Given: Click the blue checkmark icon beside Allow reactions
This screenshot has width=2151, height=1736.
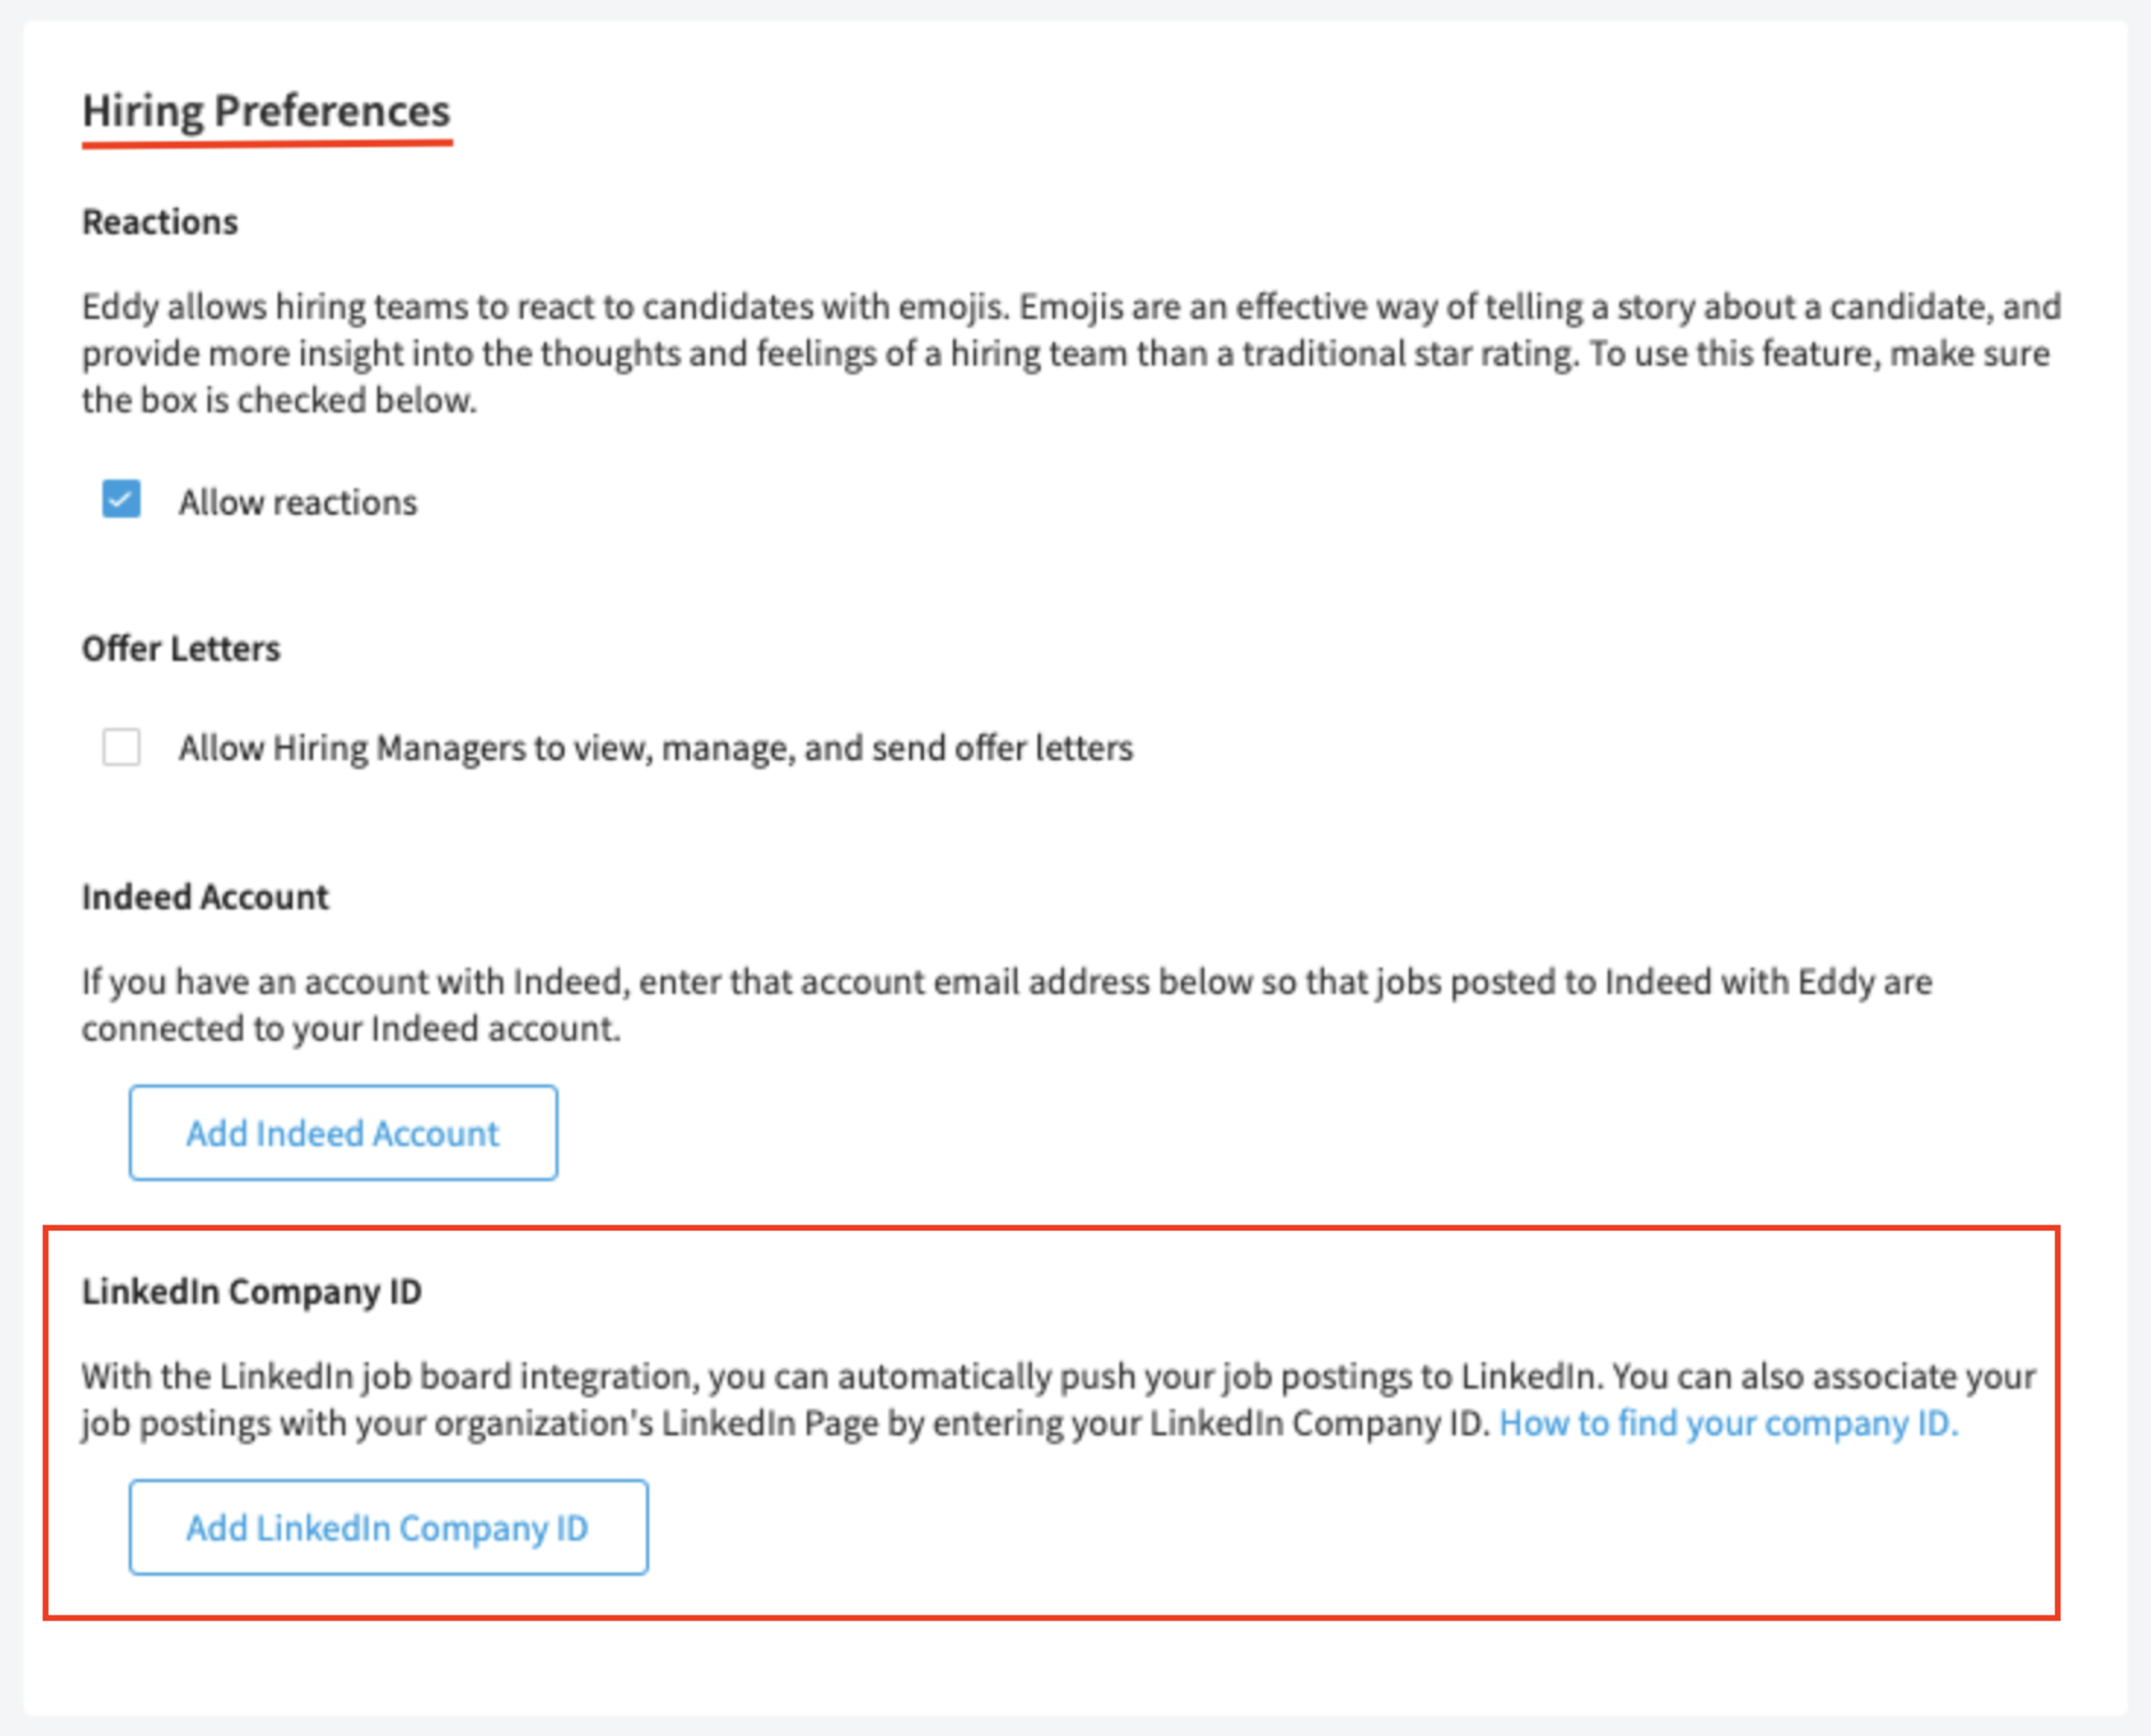Looking at the screenshot, I should (x=121, y=500).
